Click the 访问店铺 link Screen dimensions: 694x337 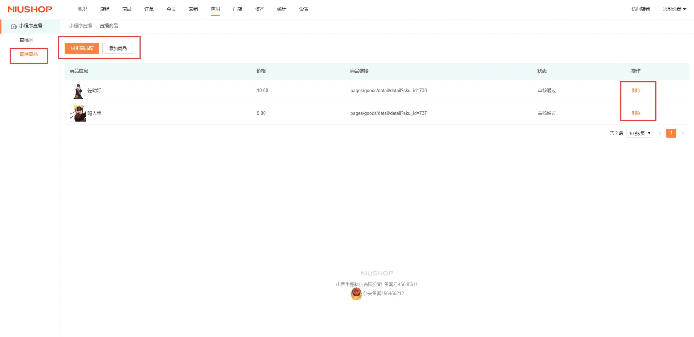[x=641, y=9]
